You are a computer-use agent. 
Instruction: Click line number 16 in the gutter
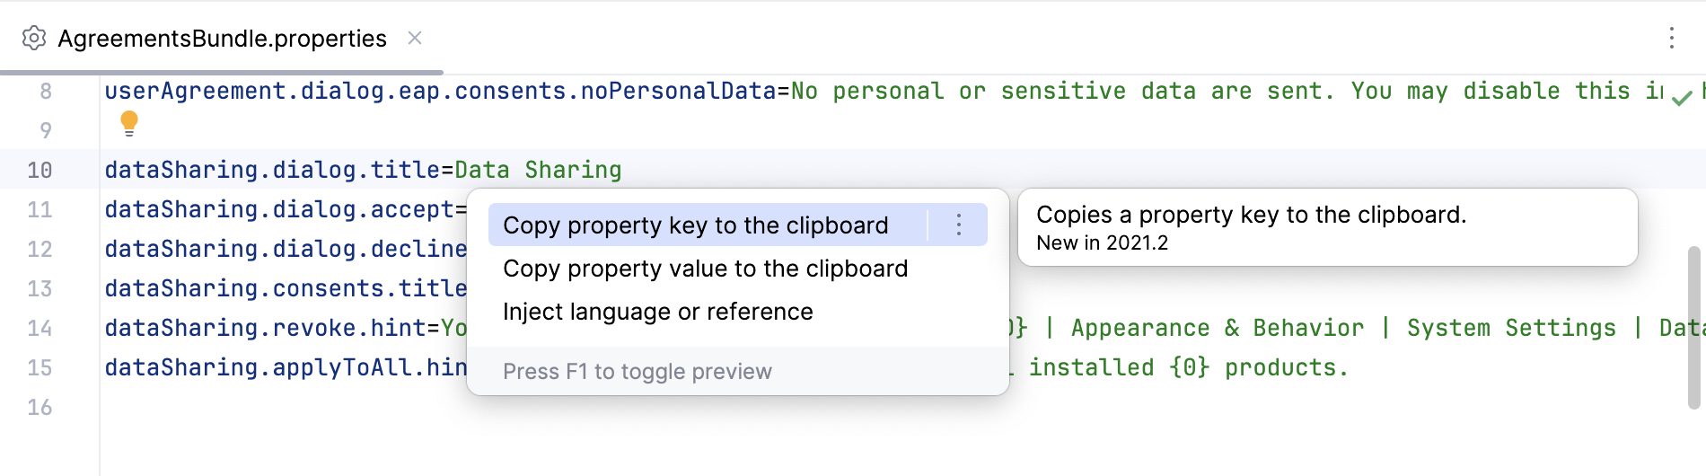(x=40, y=408)
